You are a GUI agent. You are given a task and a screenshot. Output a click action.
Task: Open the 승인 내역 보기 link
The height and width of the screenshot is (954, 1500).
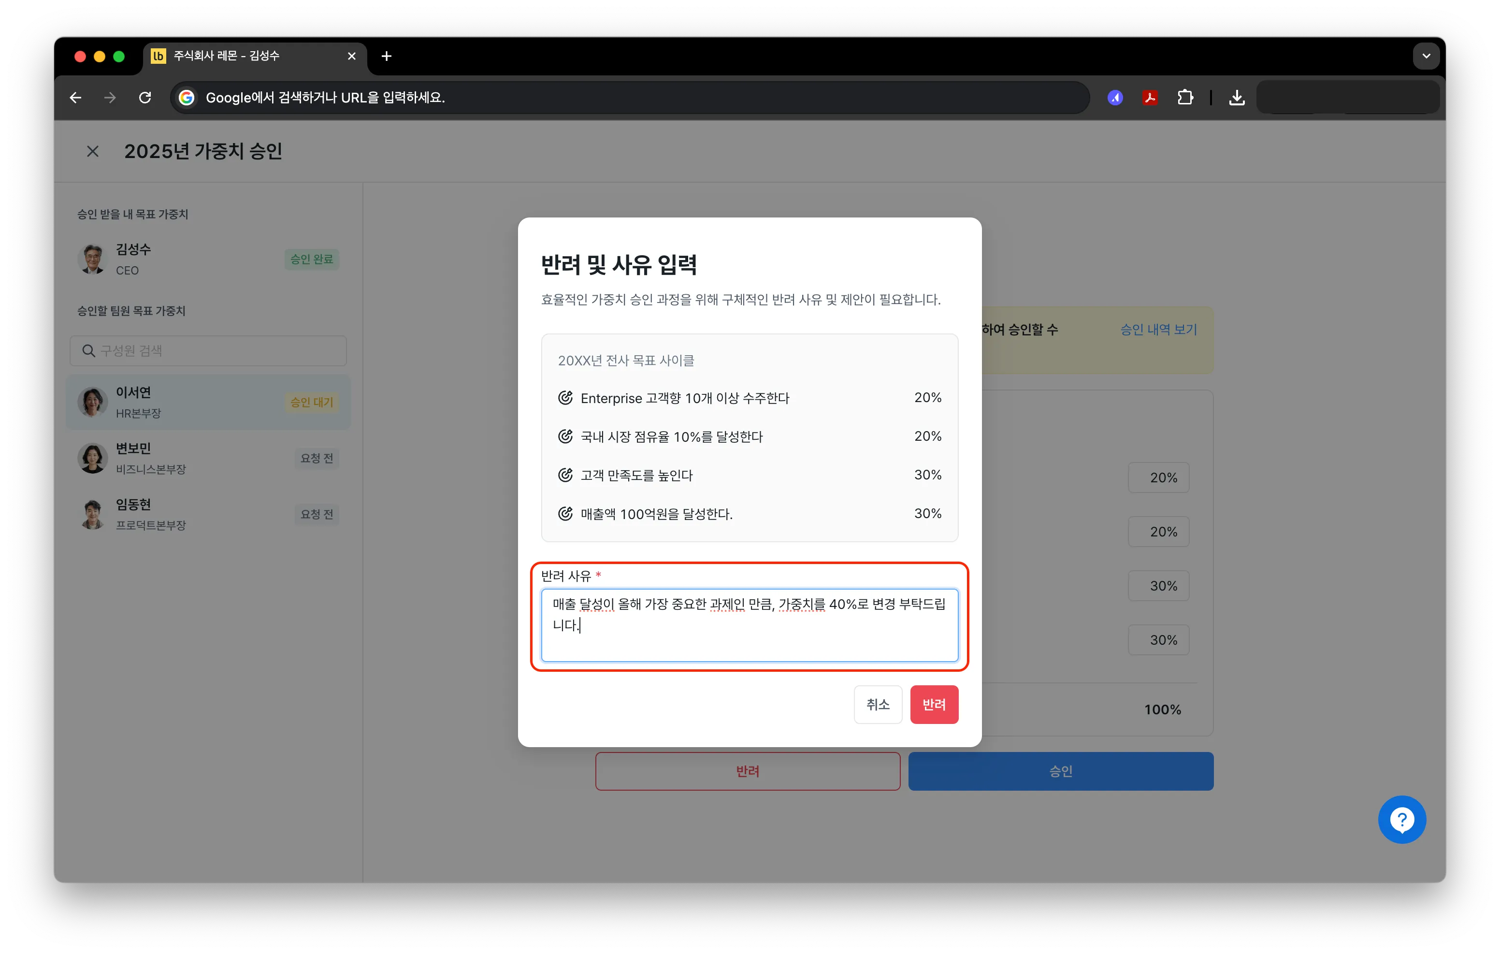[x=1159, y=330]
